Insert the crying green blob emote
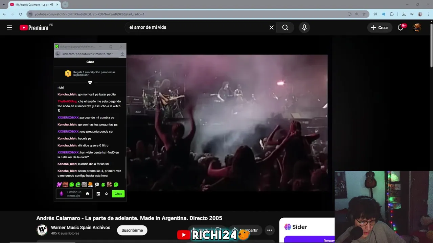Viewport: 433px width, 243px height. [x=78, y=185]
